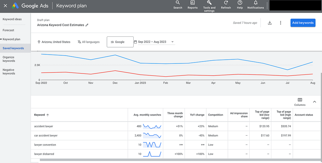Image resolution: width=322 pixels, height=163 pixels.
Task: Sort by Three month change header
Action: (x=175, y=115)
